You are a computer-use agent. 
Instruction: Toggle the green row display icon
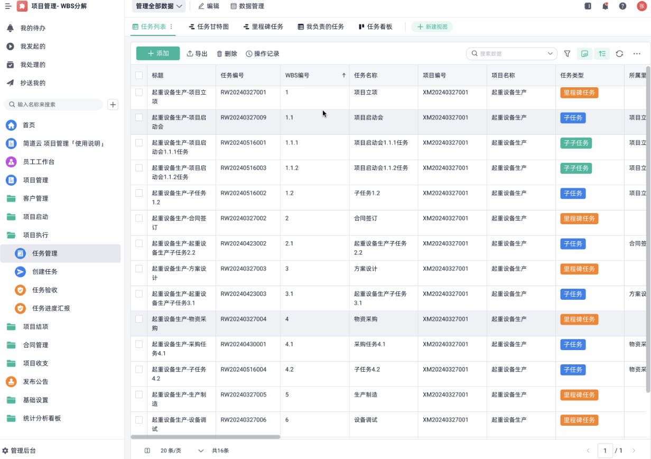coord(584,53)
